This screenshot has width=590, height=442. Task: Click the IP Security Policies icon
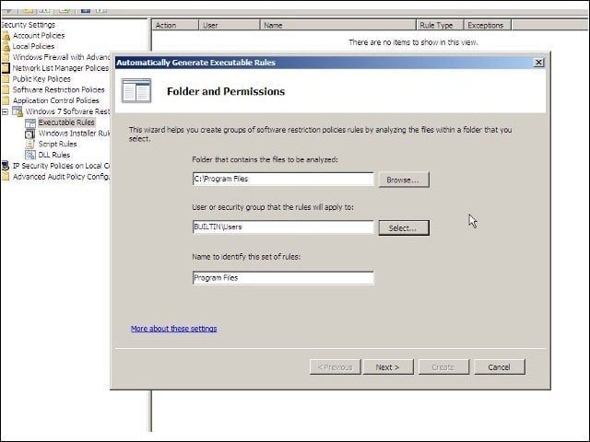click(6, 166)
